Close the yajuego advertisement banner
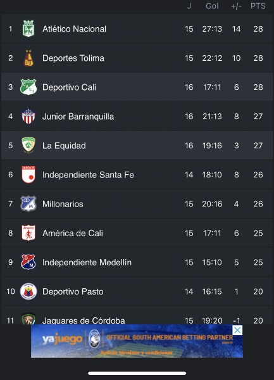274x380 pixels. coord(237,330)
